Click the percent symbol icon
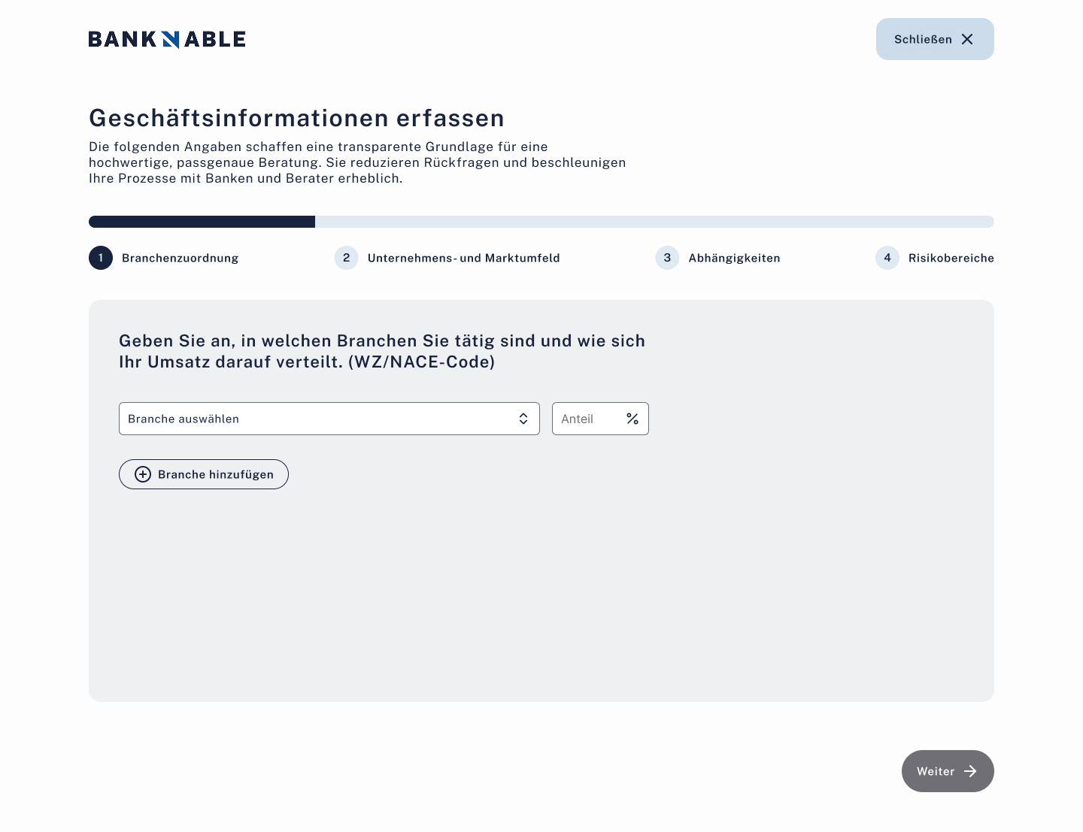The image size is (1083, 832). click(x=633, y=419)
